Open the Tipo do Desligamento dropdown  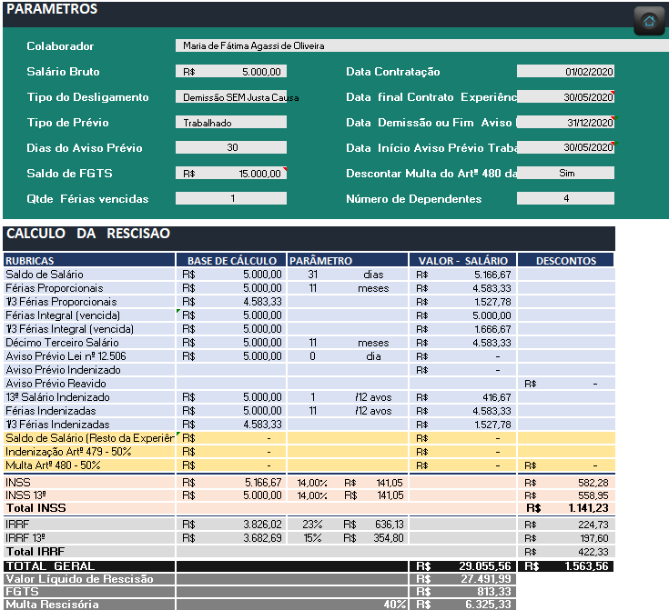point(231,96)
